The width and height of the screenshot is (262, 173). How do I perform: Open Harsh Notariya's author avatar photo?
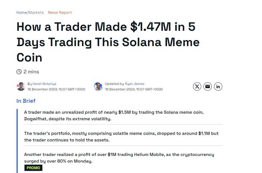21,87
